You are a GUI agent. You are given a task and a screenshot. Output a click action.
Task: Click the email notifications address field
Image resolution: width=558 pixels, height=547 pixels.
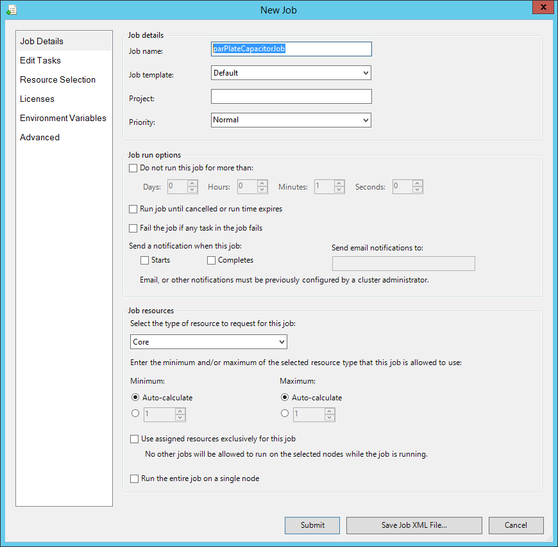[x=403, y=264]
